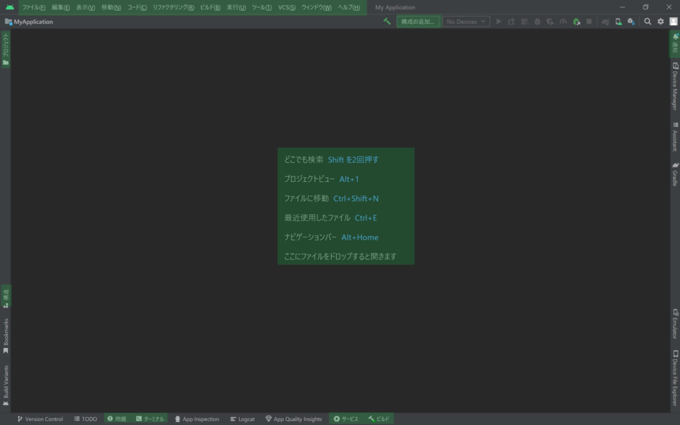Open the ターミナル tab

pos(149,419)
